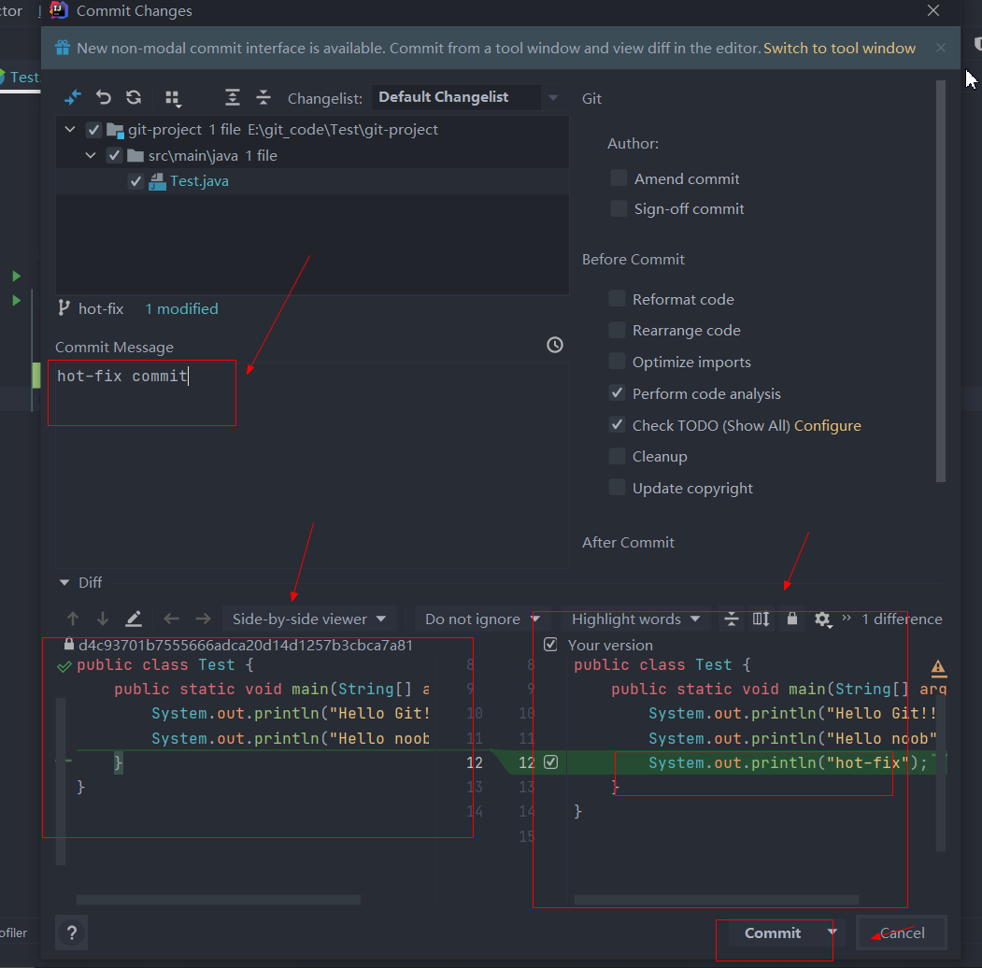
Task: Disable Perform code analysis option
Action: pyautogui.click(x=617, y=393)
